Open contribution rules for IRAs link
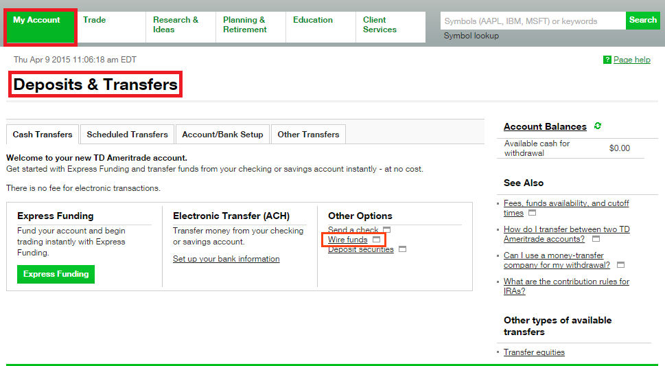This screenshot has height=366, width=665. [x=567, y=286]
